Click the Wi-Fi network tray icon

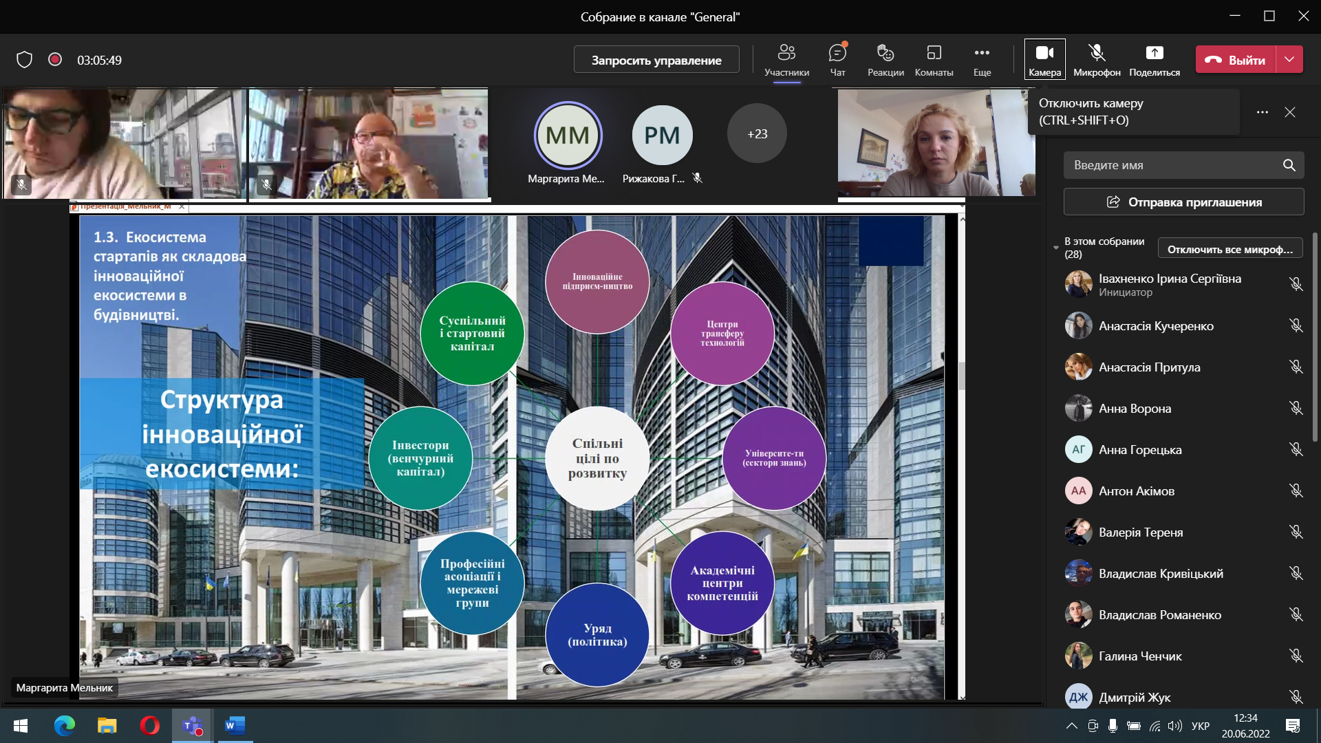(1154, 726)
